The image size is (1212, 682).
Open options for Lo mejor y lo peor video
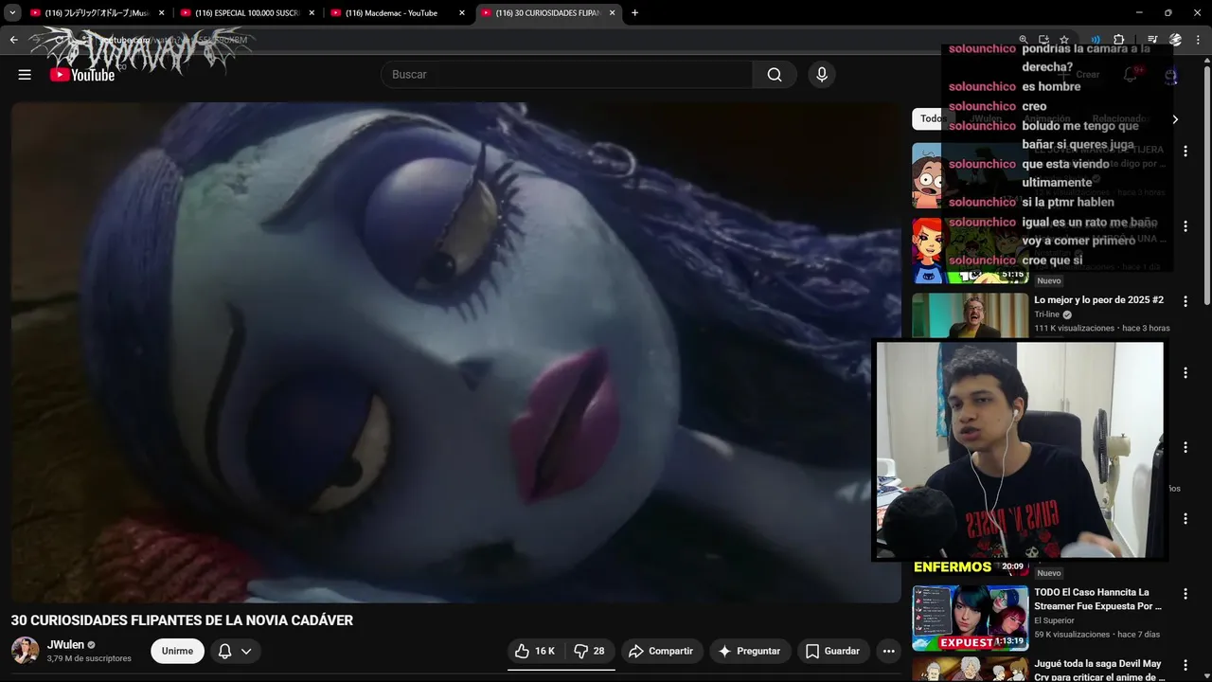coord(1185,300)
